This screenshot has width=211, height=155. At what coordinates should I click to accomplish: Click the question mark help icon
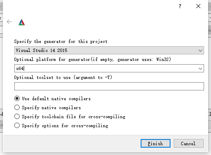point(180,6)
